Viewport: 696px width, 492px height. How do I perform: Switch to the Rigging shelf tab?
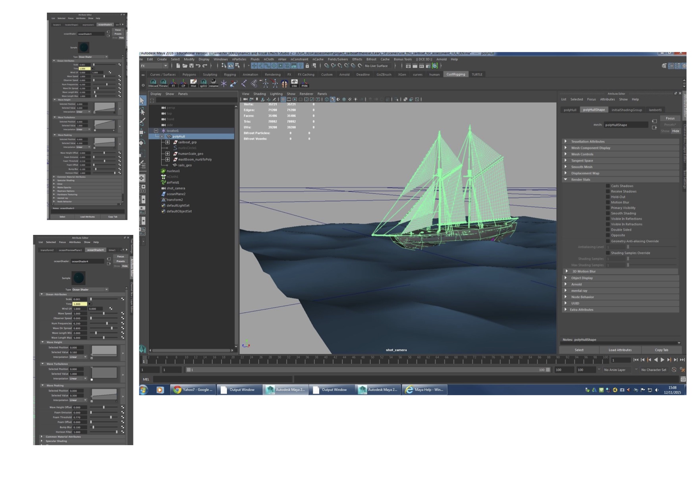229,75
